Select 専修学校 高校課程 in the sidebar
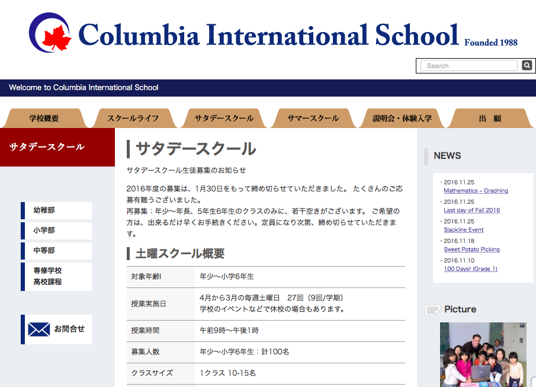 click(x=56, y=277)
